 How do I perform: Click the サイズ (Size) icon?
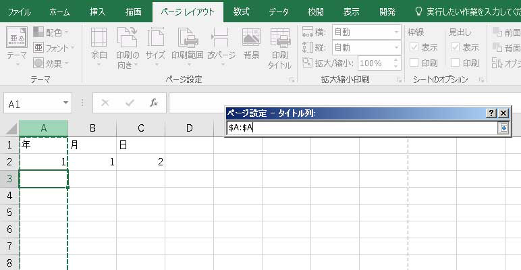[x=156, y=45]
